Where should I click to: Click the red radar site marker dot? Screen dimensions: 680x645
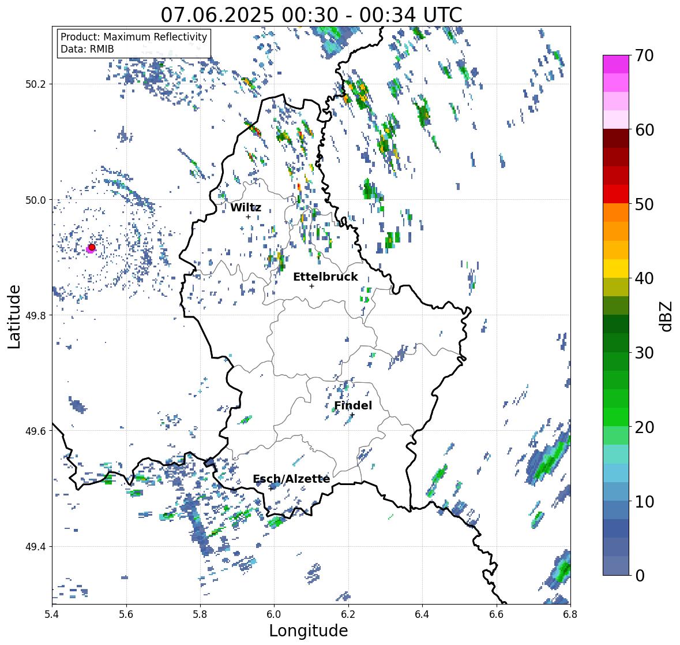pyautogui.click(x=92, y=247)
